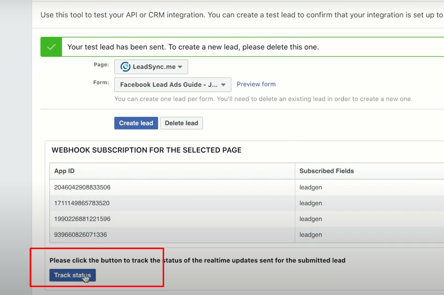This screenshot has height=295, width=444.
Task: Click the Track status button
Action: click(72, 275)
